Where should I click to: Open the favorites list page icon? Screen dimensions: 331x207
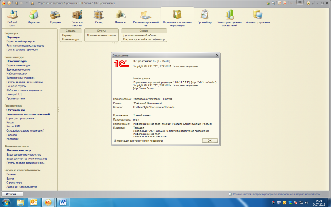[x=273, y=3]
